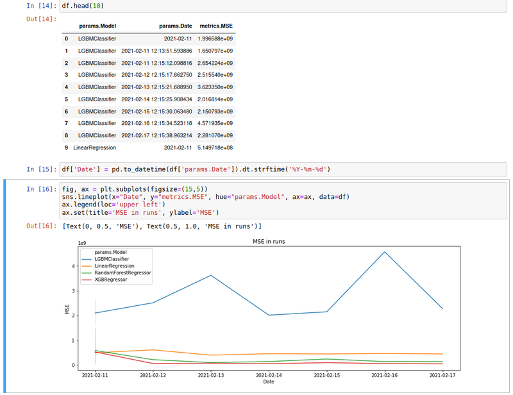Click the 2021-02-14 x-axis tick label
The height and width of the screenshot is (395, 513).
[x=268, y=375]
